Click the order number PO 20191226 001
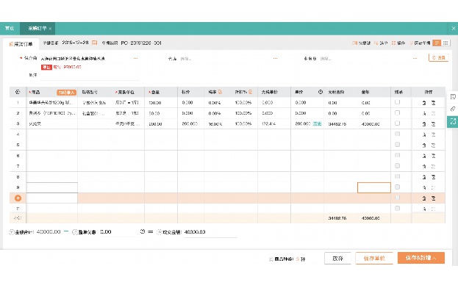 (141, 43)
